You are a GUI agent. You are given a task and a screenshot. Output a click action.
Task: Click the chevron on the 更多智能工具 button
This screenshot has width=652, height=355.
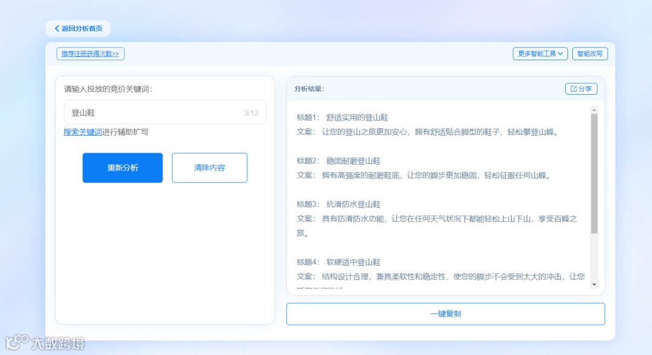[561, 54]
